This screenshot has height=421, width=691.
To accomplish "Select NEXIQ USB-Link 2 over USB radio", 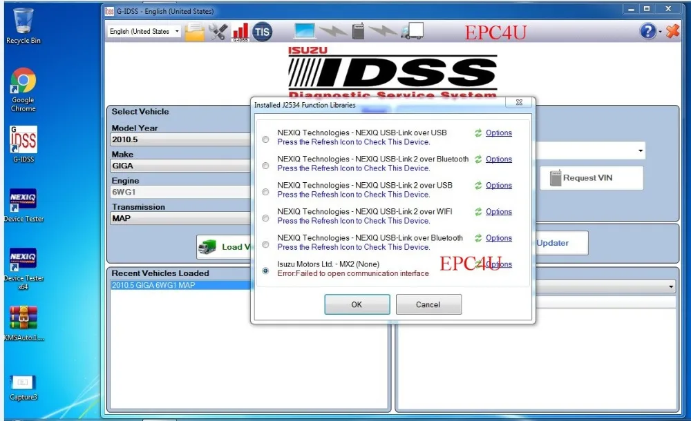I will pyautogui.click(x=265, y=192).
